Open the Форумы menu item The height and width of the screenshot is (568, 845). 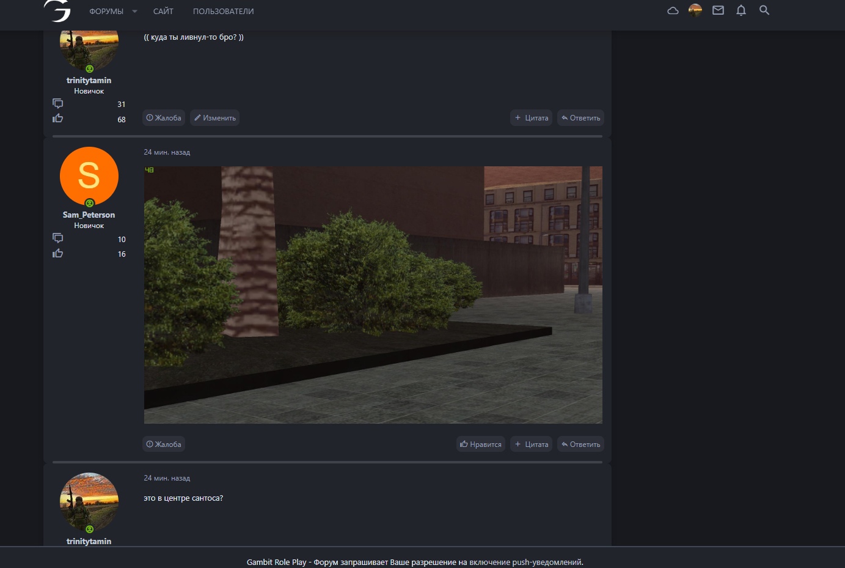coord(106,12)
